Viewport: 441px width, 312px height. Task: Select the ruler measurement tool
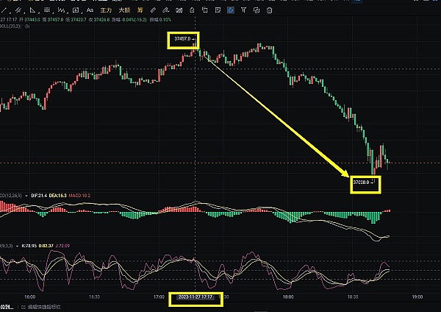coord(154,10)
